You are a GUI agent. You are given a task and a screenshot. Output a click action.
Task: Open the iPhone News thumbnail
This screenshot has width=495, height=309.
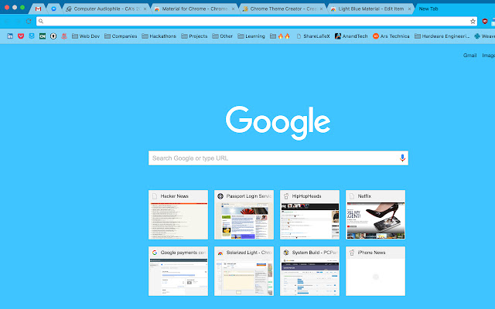pyautogui.click(x=375, y=271)
